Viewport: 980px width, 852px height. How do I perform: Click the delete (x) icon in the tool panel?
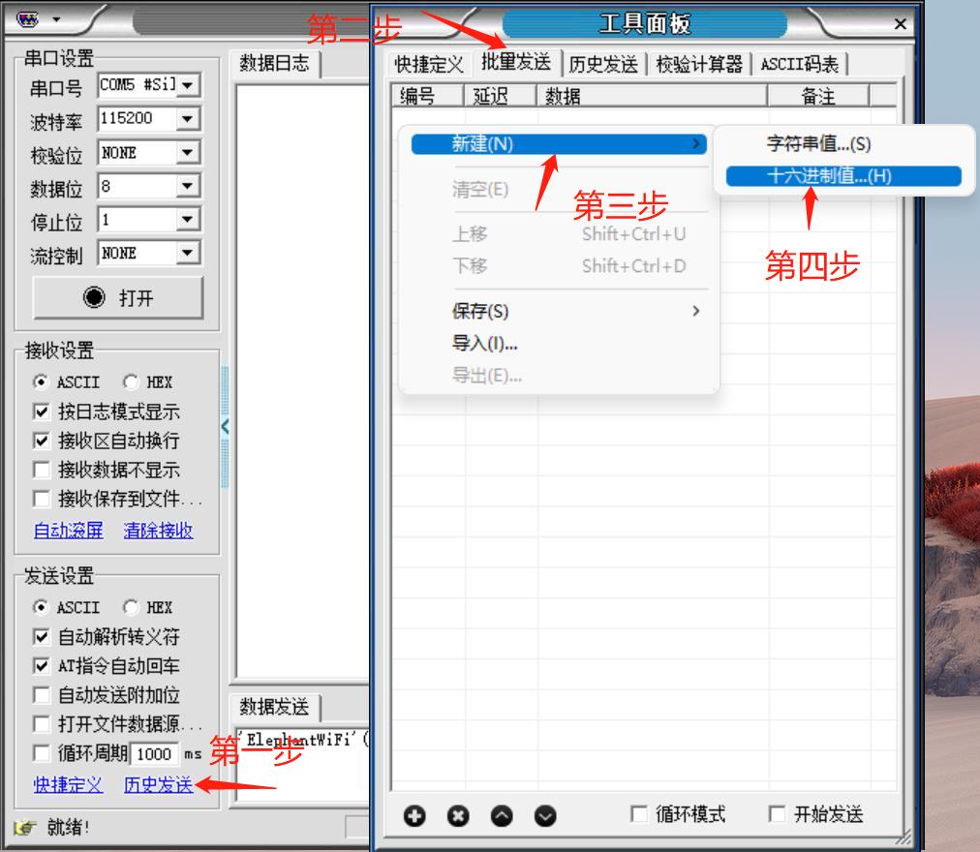point(458,816)
